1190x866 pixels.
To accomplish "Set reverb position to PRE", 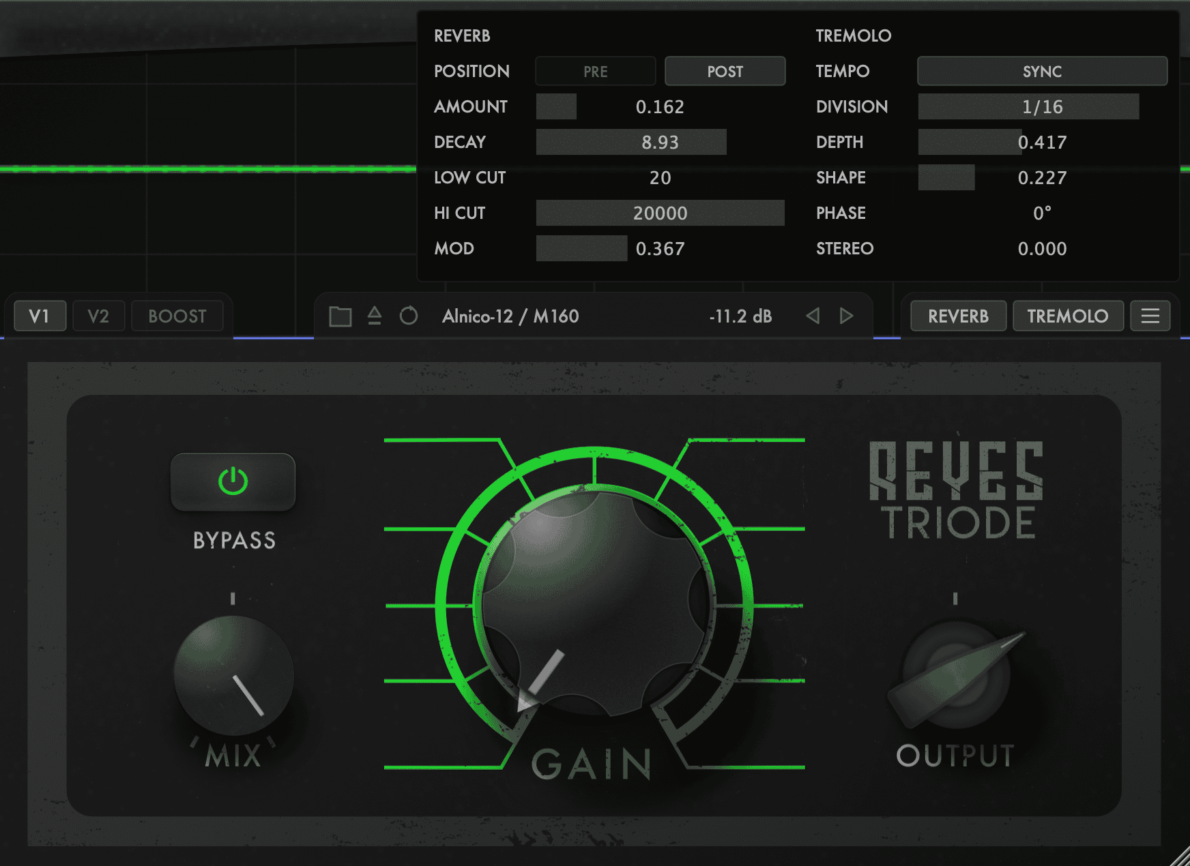I will point(595,71).
